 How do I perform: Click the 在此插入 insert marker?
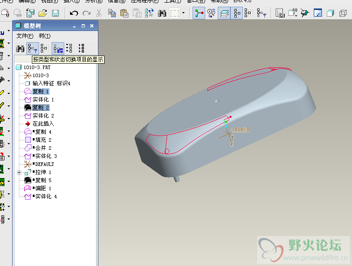click(40, 124)
